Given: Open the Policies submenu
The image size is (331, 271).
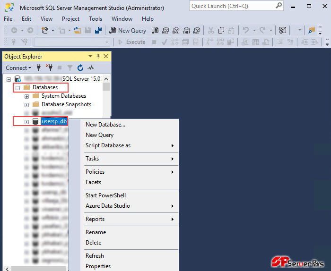Looking at the screenshot, I should click(130, 172).
